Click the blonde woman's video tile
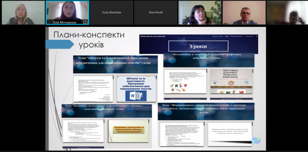The width and height of the screenshot is (308, 152). [x=23, y=12]
